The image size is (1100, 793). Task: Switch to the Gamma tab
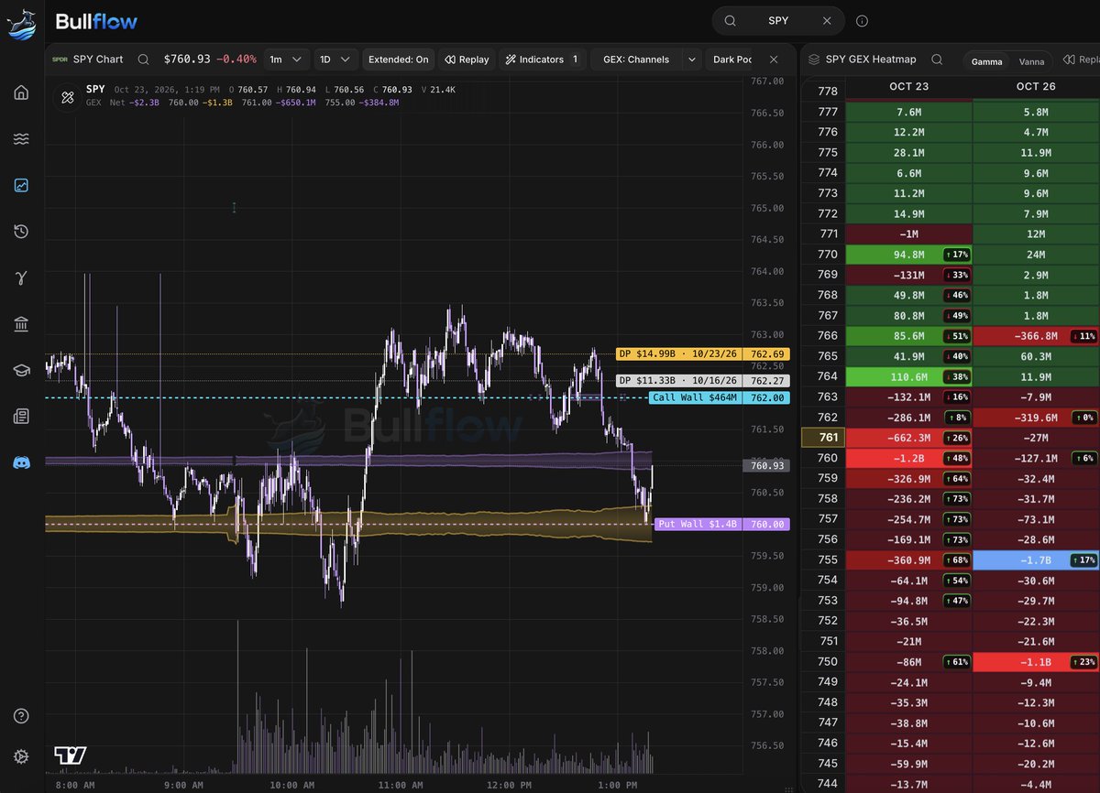click(x=986, y=60)
